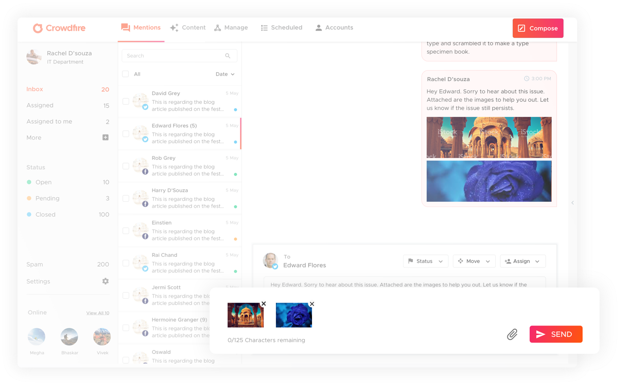Check the Harry D'Souza message checkbox

coord(126,198)
